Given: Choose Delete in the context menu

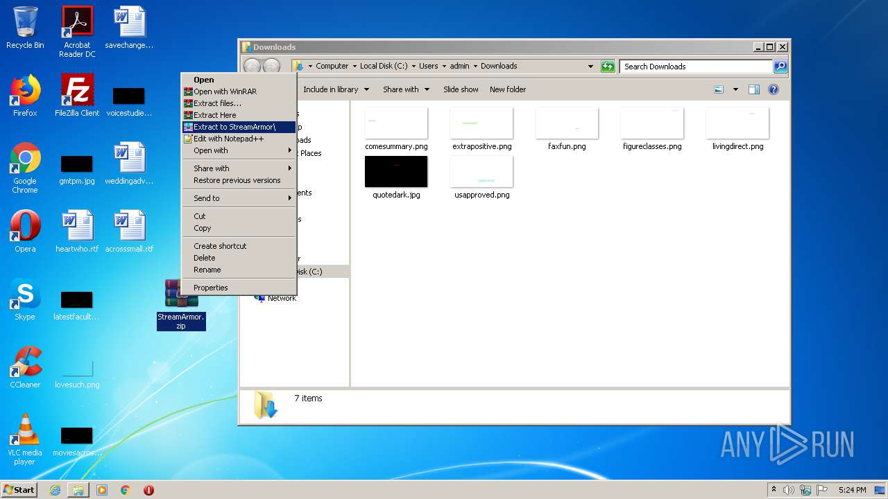Looking at the screenshot, I should (239, 258).
